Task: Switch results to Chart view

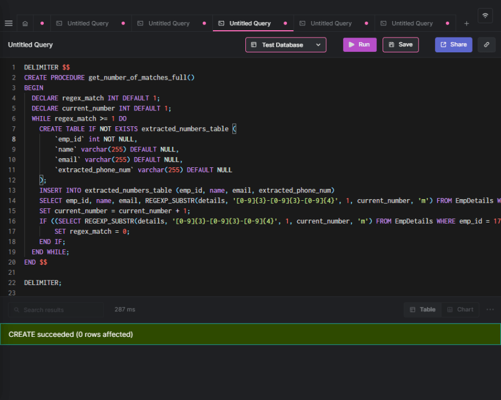Action: (461, 310)
